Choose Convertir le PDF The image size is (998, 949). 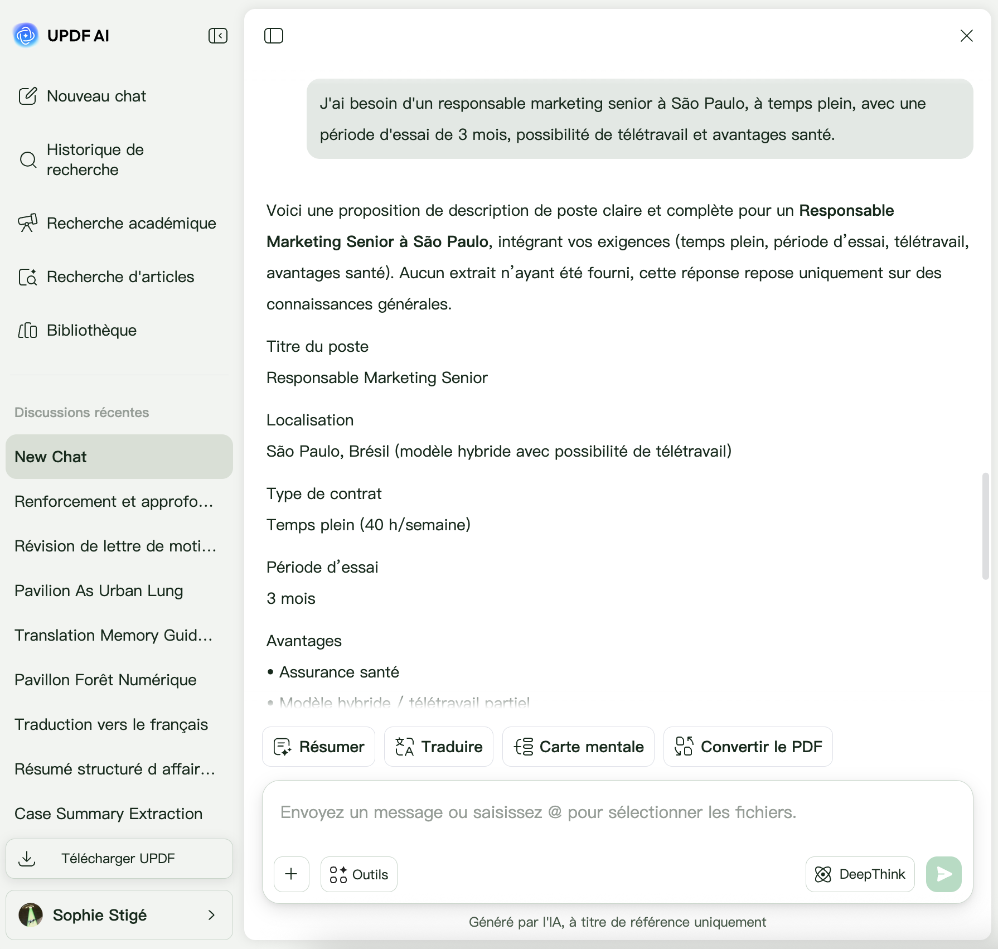(748, 747)
